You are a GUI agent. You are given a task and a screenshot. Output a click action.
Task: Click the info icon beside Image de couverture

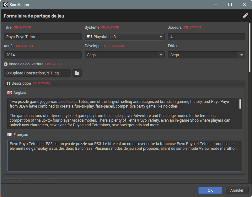tap(6, 64)
